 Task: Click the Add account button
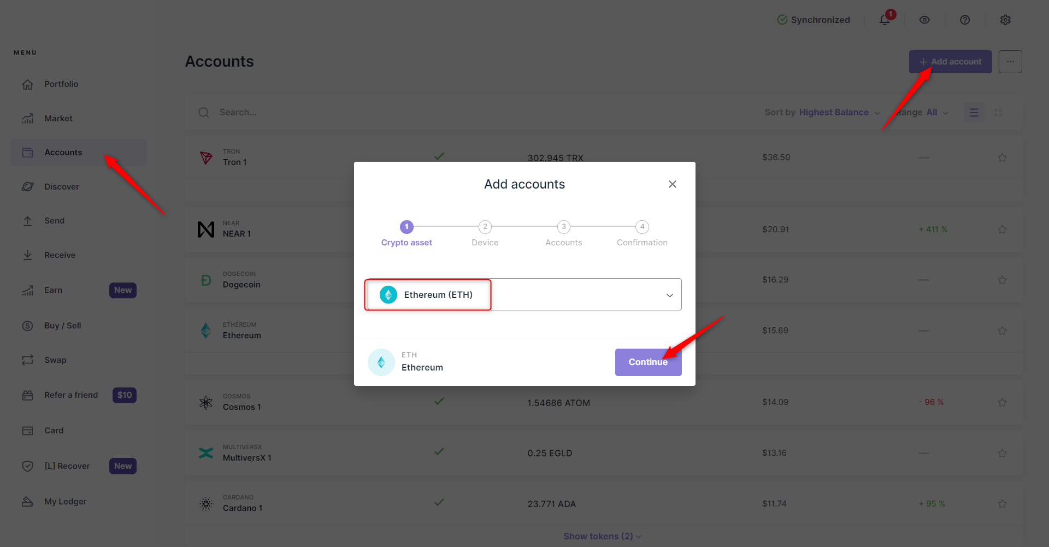(950, 62)
